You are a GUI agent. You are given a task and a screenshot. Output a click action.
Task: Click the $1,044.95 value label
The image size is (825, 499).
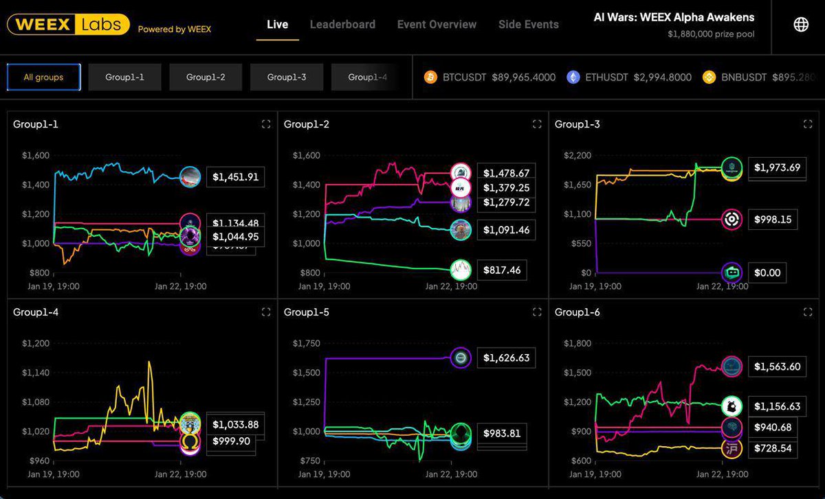coord(235,237)
